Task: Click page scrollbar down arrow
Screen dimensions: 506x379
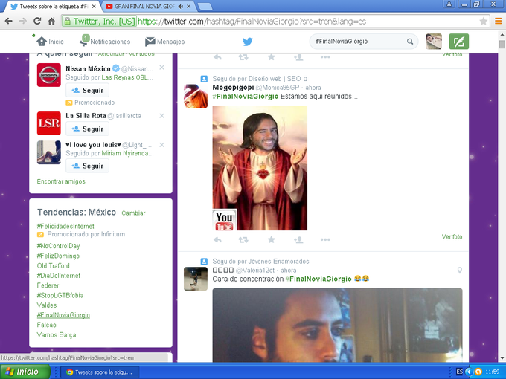Action: coord(502,358)
